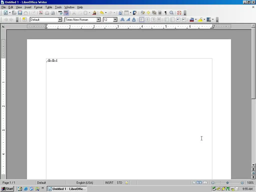Click the zoom in plus button
This screenshot has width=256, height=192.
(x=242, y=183)
